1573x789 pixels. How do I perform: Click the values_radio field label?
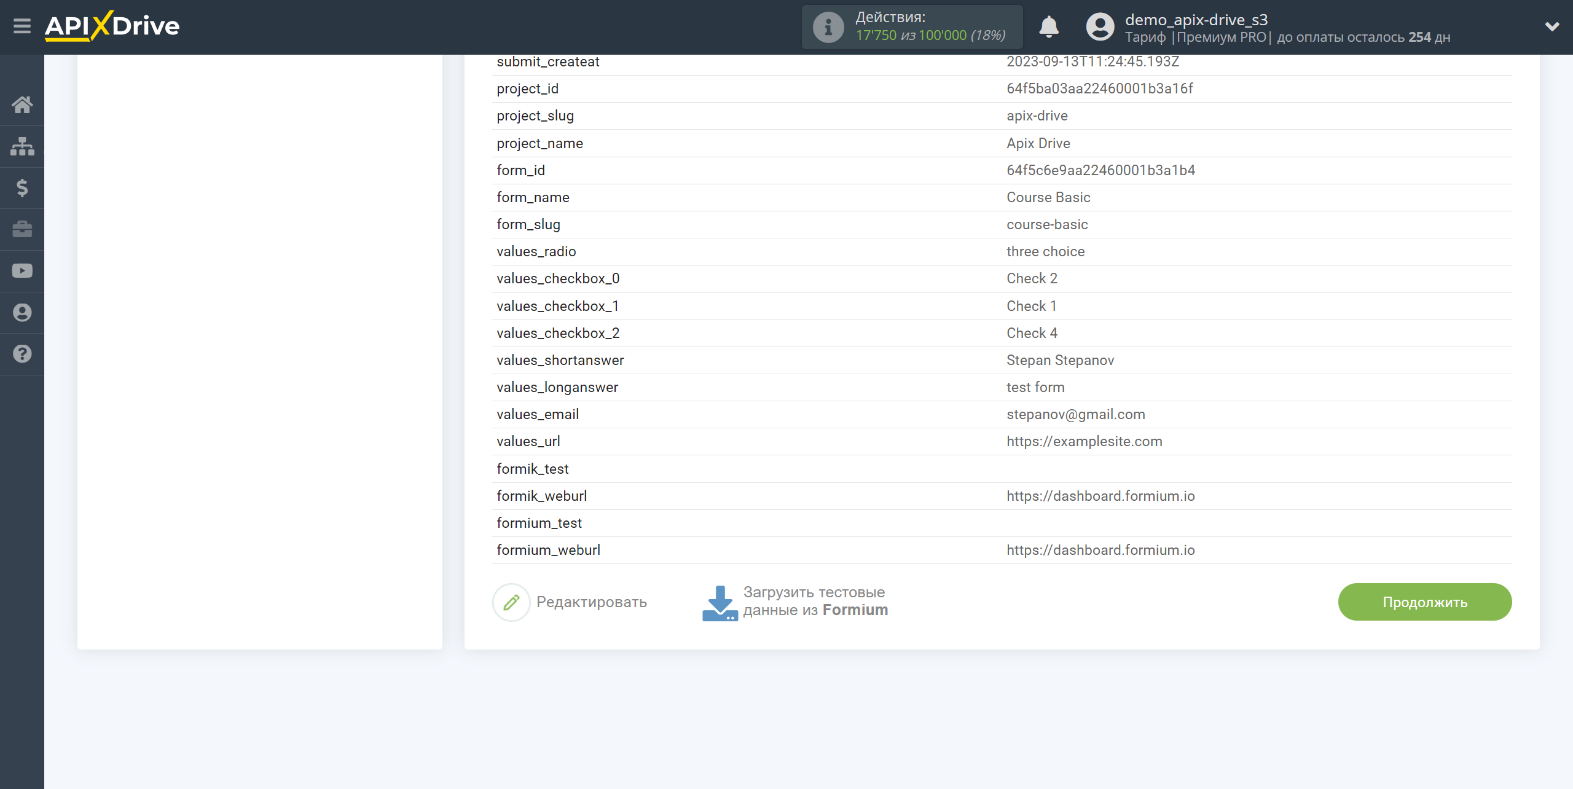[x=536, y=252]
